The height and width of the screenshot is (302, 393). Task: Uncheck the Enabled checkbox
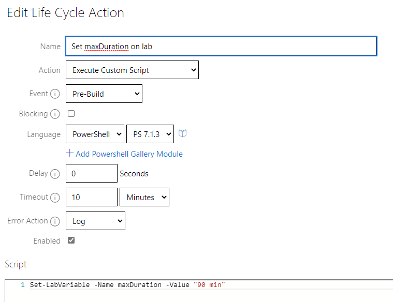click(71, 240)
